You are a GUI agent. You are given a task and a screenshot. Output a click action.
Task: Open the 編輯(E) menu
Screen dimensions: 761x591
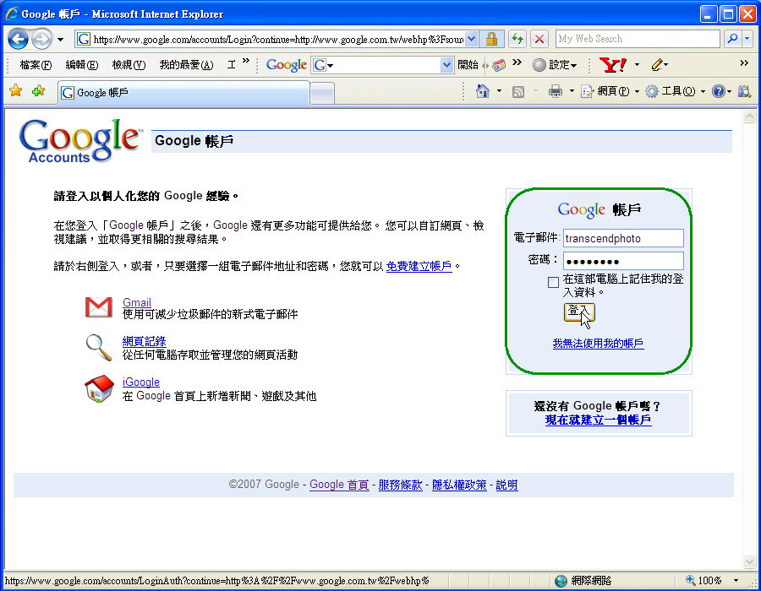(x=81, y=65)
